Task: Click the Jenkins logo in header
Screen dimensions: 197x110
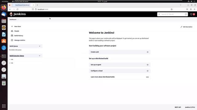Action: tap(18, 14)
